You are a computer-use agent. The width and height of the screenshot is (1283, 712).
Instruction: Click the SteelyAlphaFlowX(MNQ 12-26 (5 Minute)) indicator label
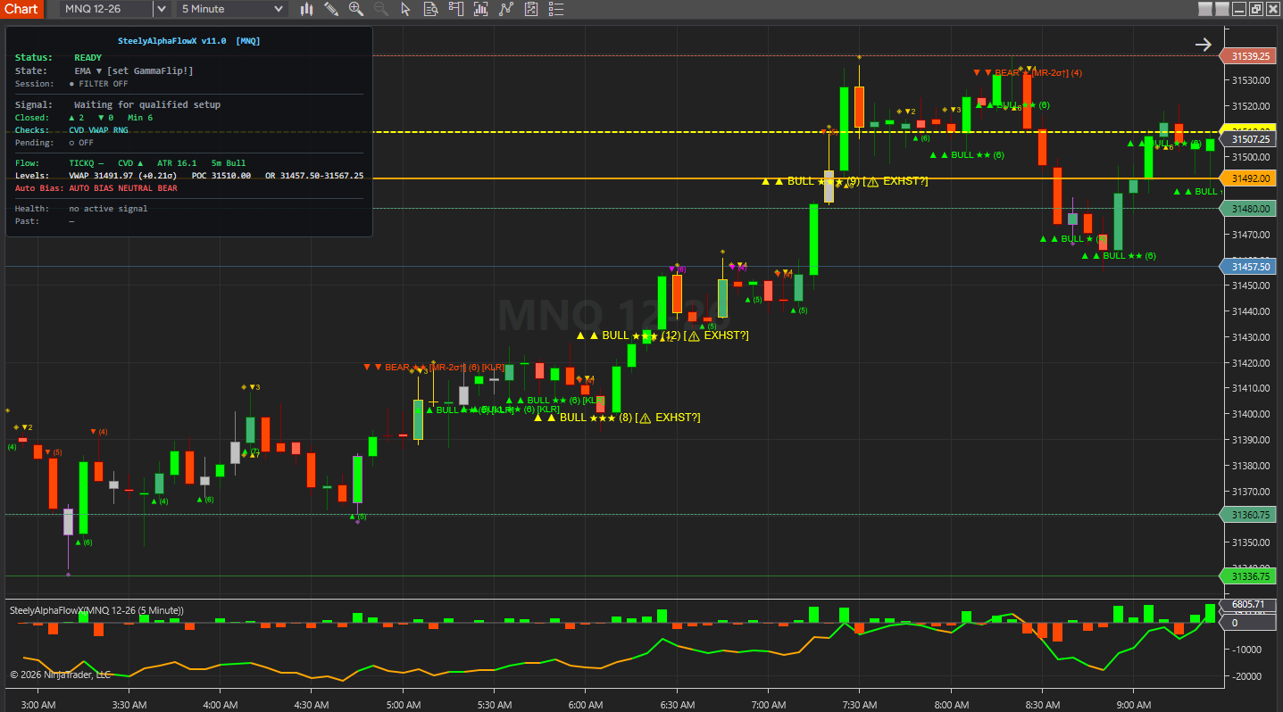click(96, 610)
